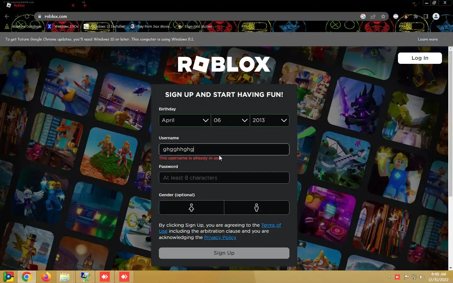Open Firefox from the taskbar
453x283 pixels.
click(46, 277)
